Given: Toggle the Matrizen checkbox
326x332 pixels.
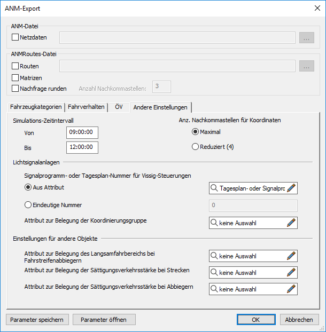Looking at the screenshot, I should click(15, 77).
